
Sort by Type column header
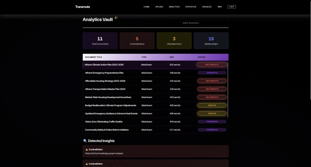click(144, 57)
